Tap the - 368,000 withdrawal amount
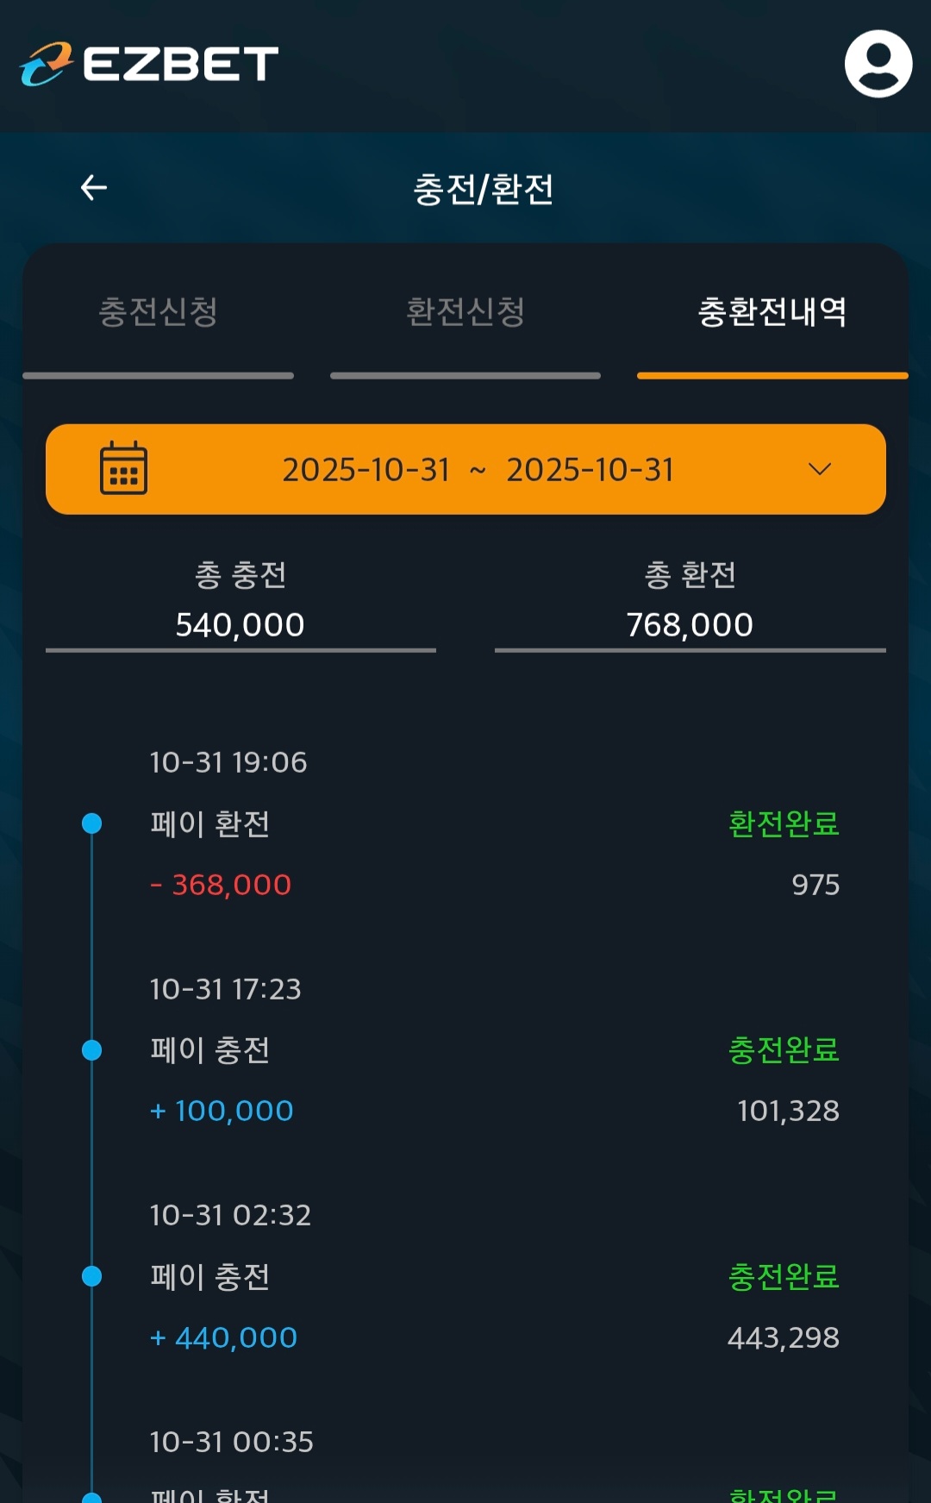 [222, 885]
